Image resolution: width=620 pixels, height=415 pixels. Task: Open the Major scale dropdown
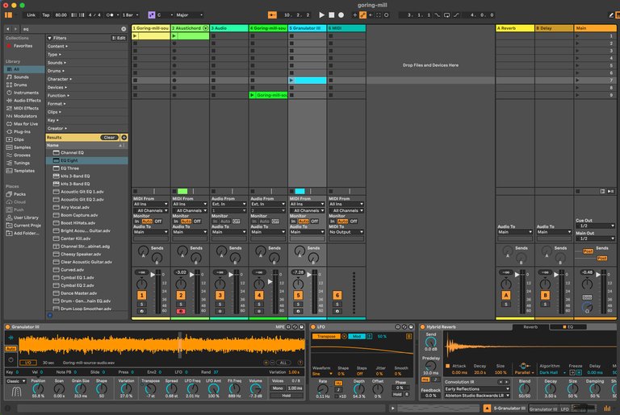click(x=189, y=15)
